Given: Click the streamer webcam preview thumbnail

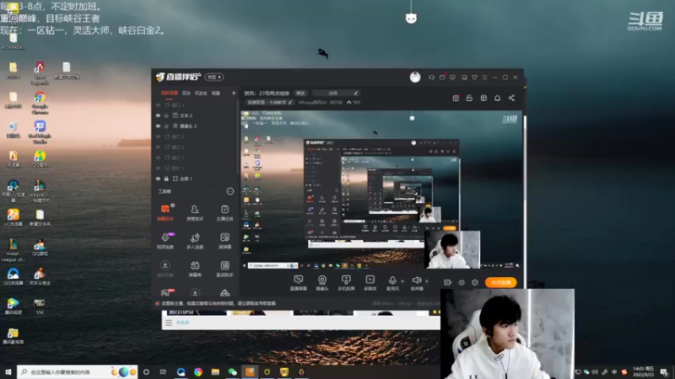Looking at the screenshot, I should [x=508, y=334].
